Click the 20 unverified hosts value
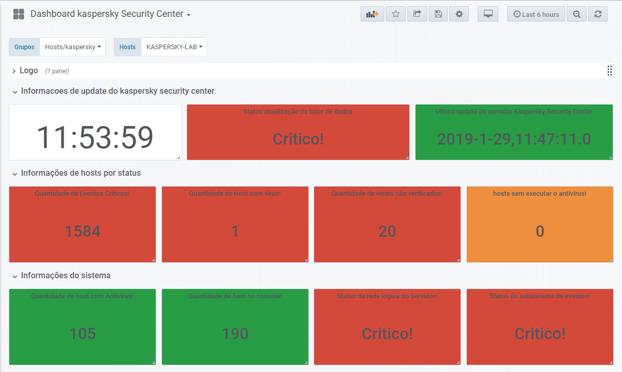Viewport: 622px width, 372px height. coord(387,231)
